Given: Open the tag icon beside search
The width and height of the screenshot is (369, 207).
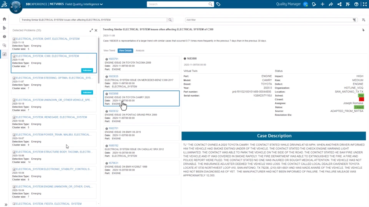Looking at the screenshot, I should (x=218, y=4).
